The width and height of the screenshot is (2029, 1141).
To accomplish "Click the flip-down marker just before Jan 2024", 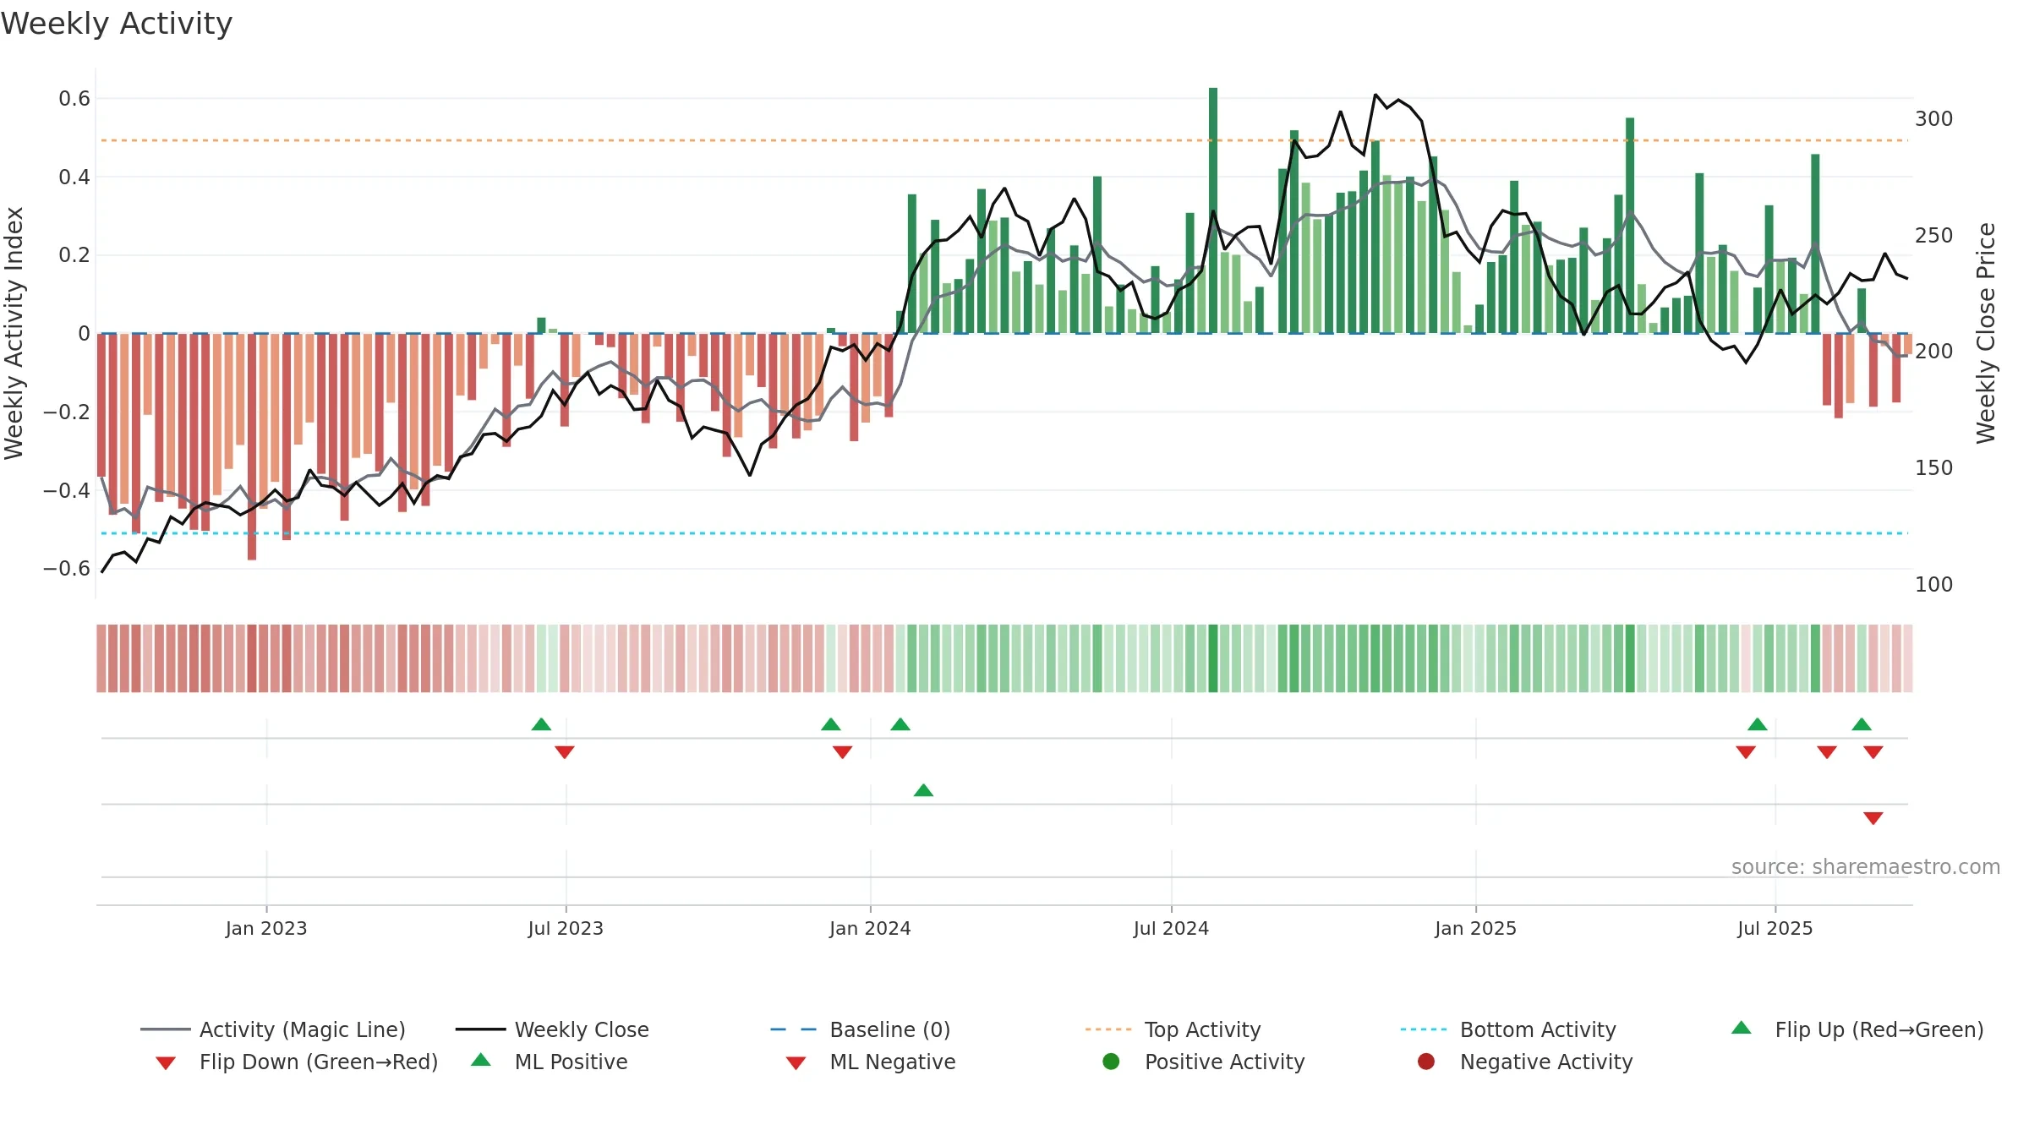I will pos(842,752).
